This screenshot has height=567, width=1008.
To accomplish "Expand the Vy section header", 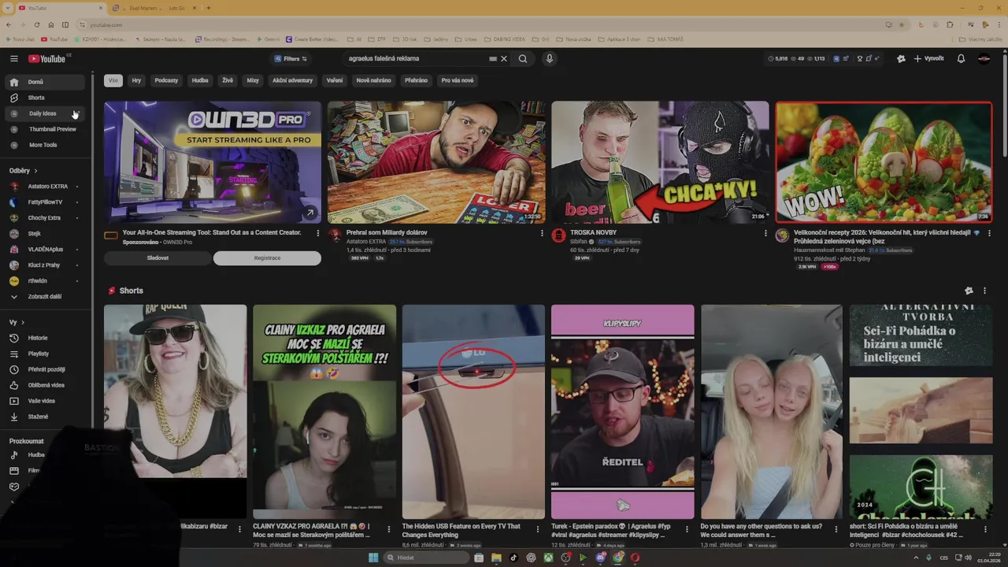I will [17, 322].
